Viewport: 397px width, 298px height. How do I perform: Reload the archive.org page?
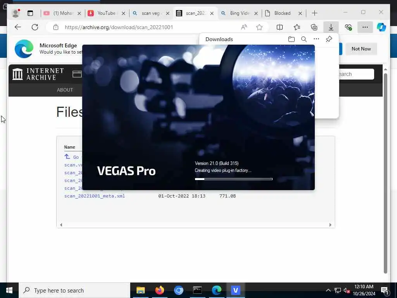click(x=35, y=27)
